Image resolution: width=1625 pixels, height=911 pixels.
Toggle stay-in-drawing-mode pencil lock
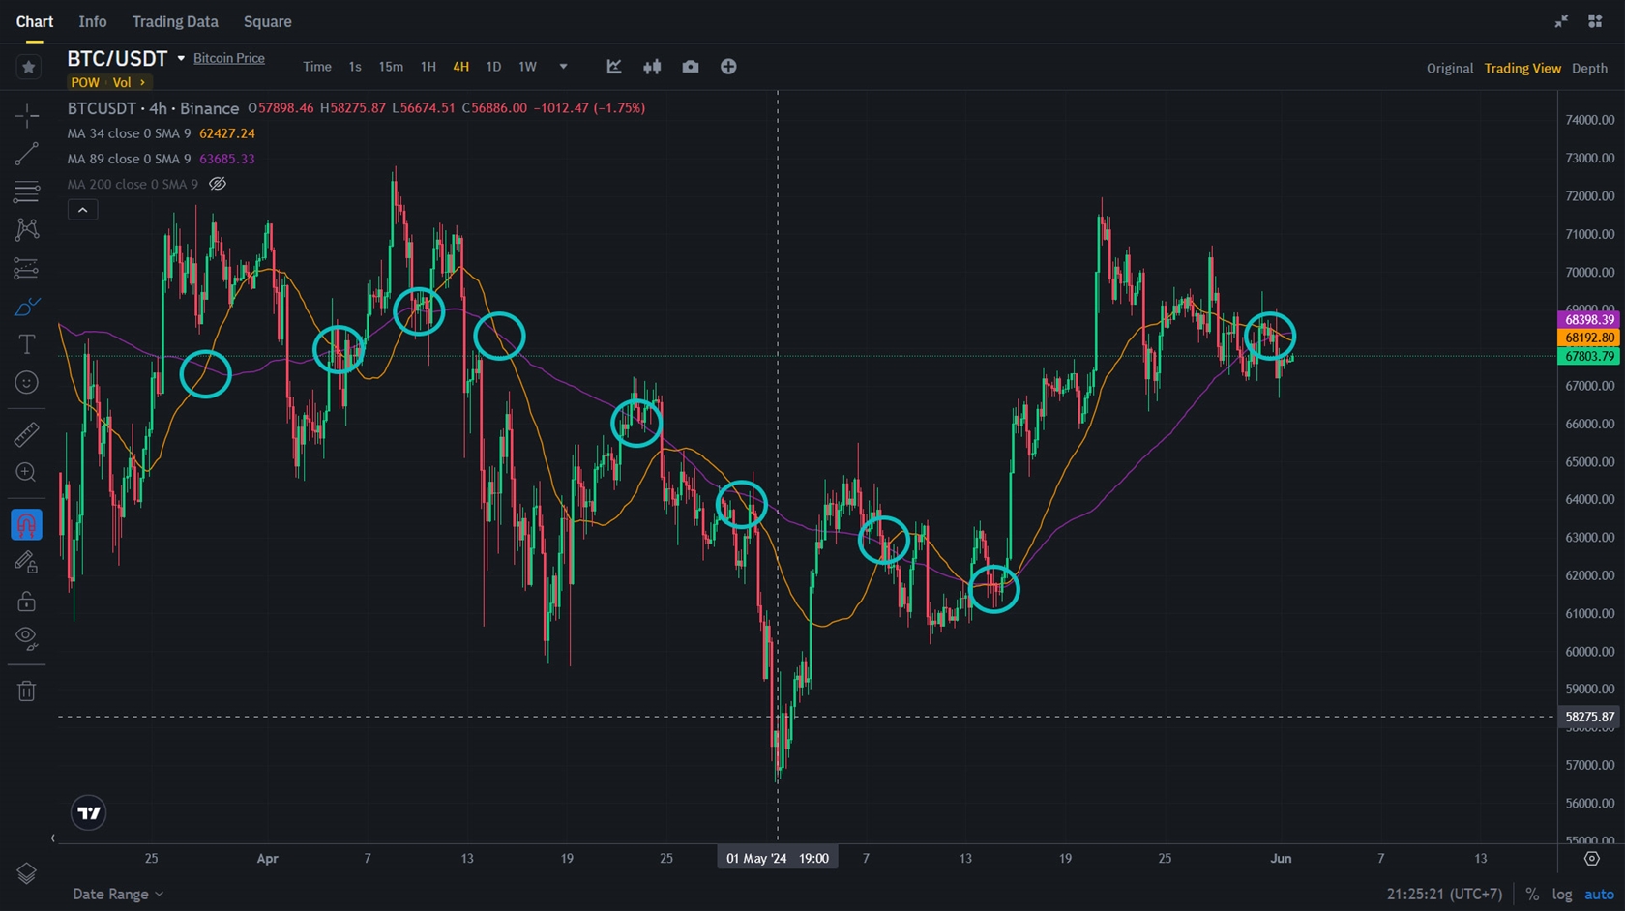click(x=27, y=563)
